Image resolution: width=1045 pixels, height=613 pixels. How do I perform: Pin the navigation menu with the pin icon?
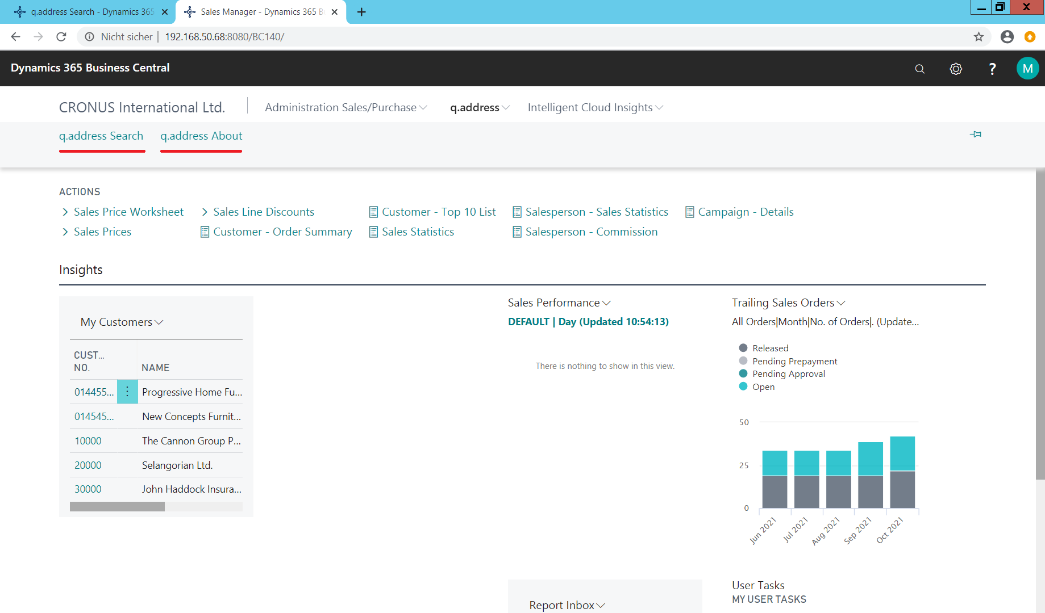tap(976, 135)
